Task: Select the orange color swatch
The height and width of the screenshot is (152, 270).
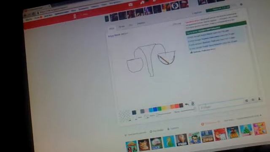Action: 173,107
